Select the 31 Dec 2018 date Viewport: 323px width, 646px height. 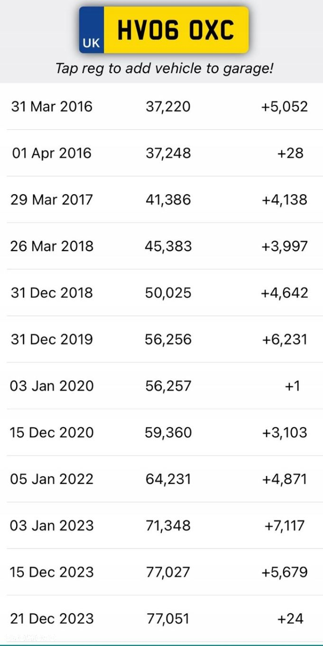click(x=52, y=293)
